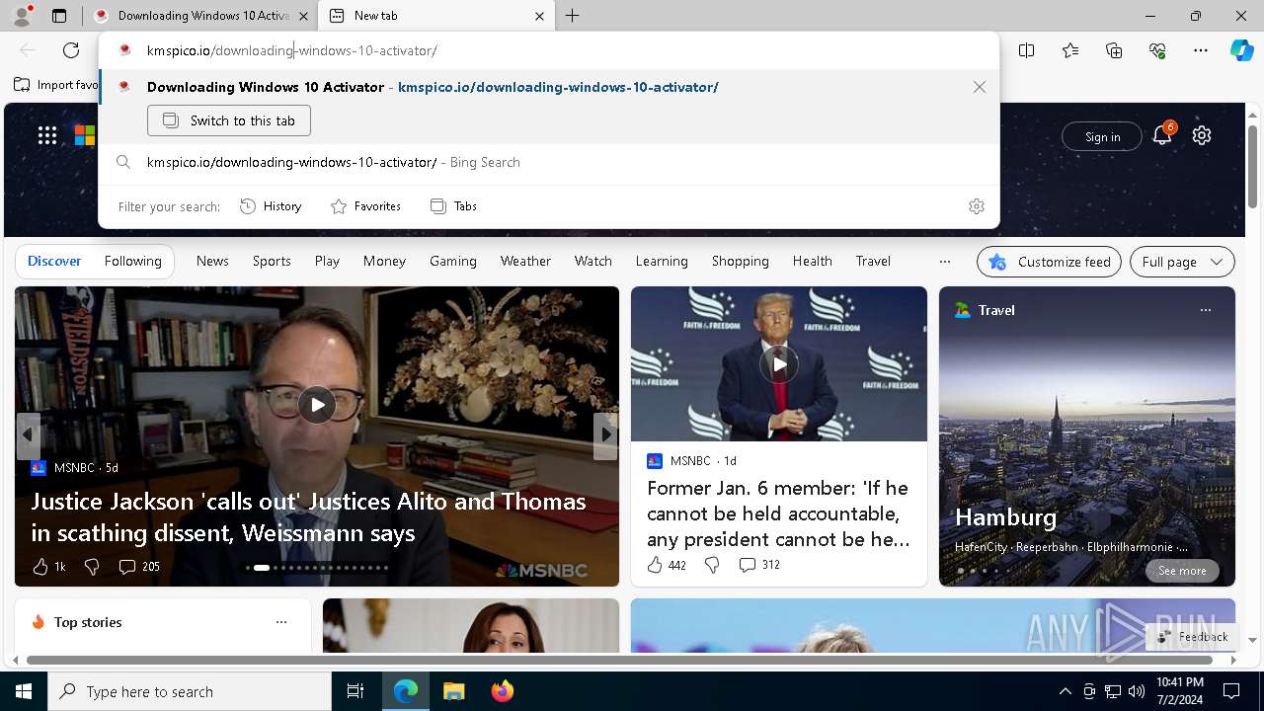Open the Gaming category
Screen dimensions: 1264x711
coord(453,261)
